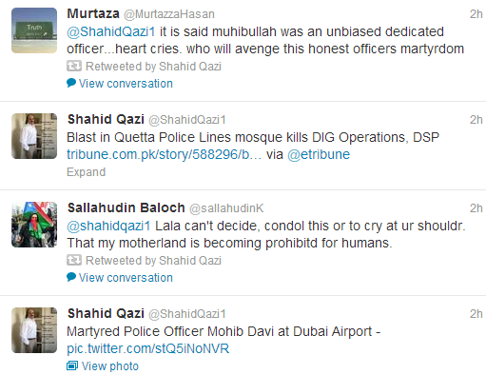Image resolution: width=486 pixels, height=375 pixels.
Task: Open @ShahidQazi1 mention in Murtaza's tweet
Action: coord(111,31)
